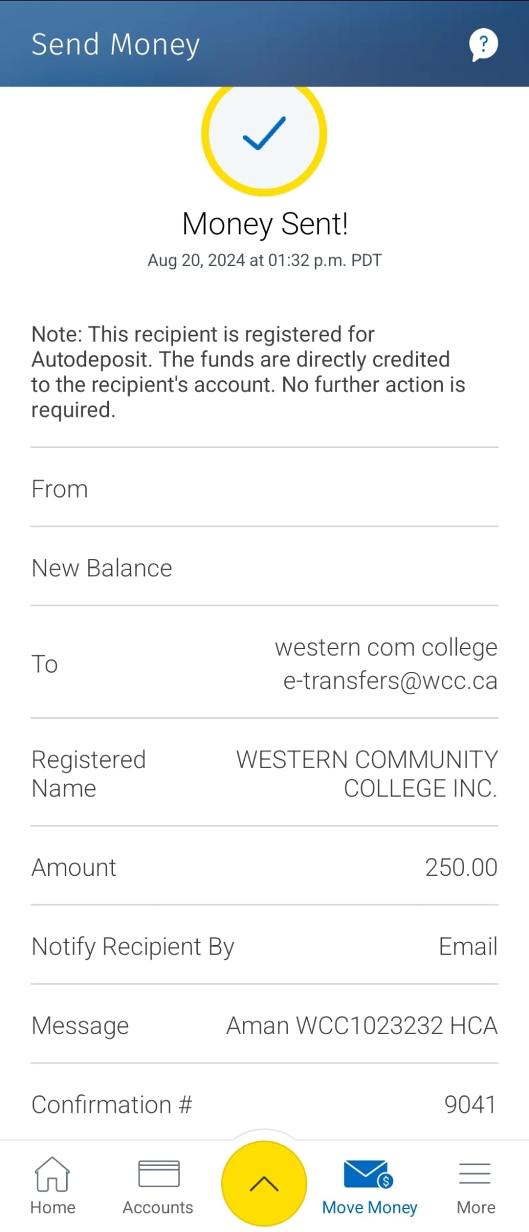This screenshot has width=529, height=1232.
Task: Tap the Accounts card icon
Action: tap(159, 1174)
